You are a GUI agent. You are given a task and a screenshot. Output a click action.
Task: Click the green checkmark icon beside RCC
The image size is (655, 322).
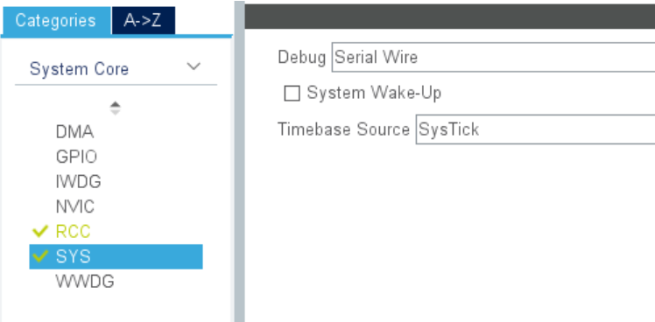point(40,231)
